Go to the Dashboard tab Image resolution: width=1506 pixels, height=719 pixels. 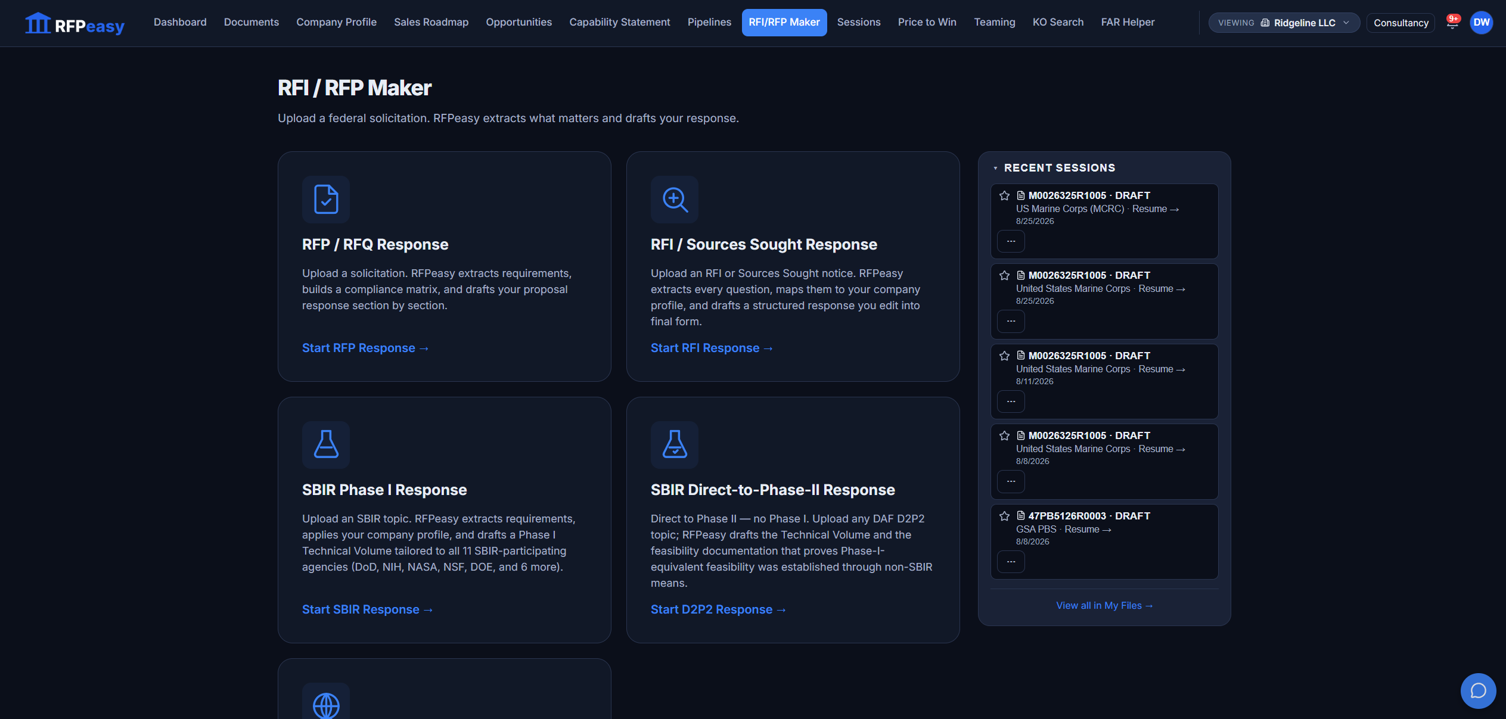180,22
